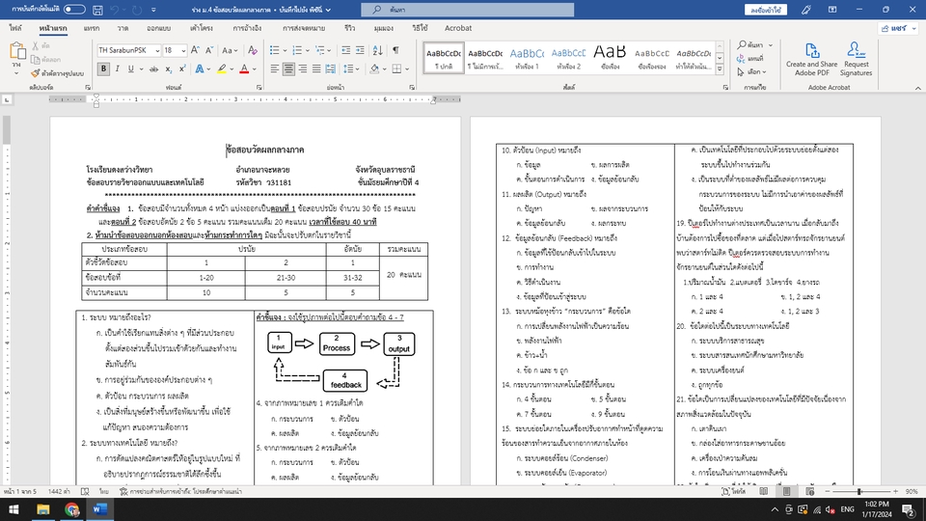Open the Acrobat tab
The image size is (926, 521).
(x=457, y=28)
